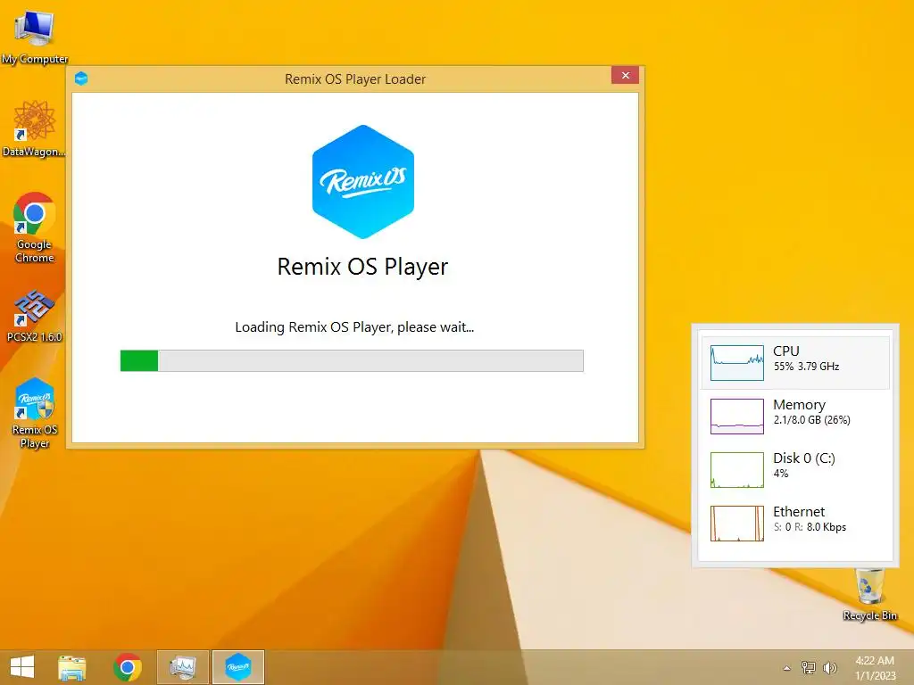This screenshot has width=914, height=685.
Task: Open the Windows Start button
Action: tap(22, 667)
